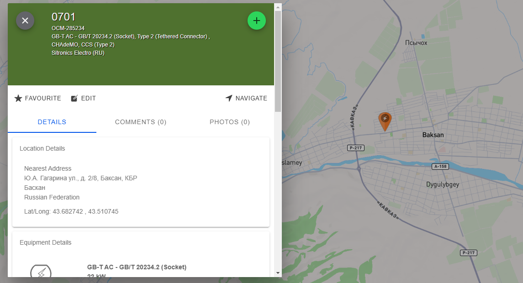Close the station details panel

point(25,21)
